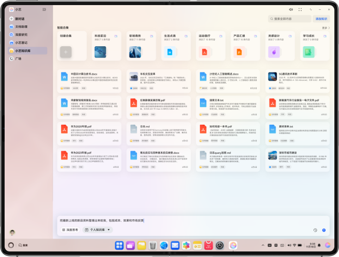Open 新能源汽车行业报告-电子文件.pdf
The image size is (339, 257).
(297, 107)
